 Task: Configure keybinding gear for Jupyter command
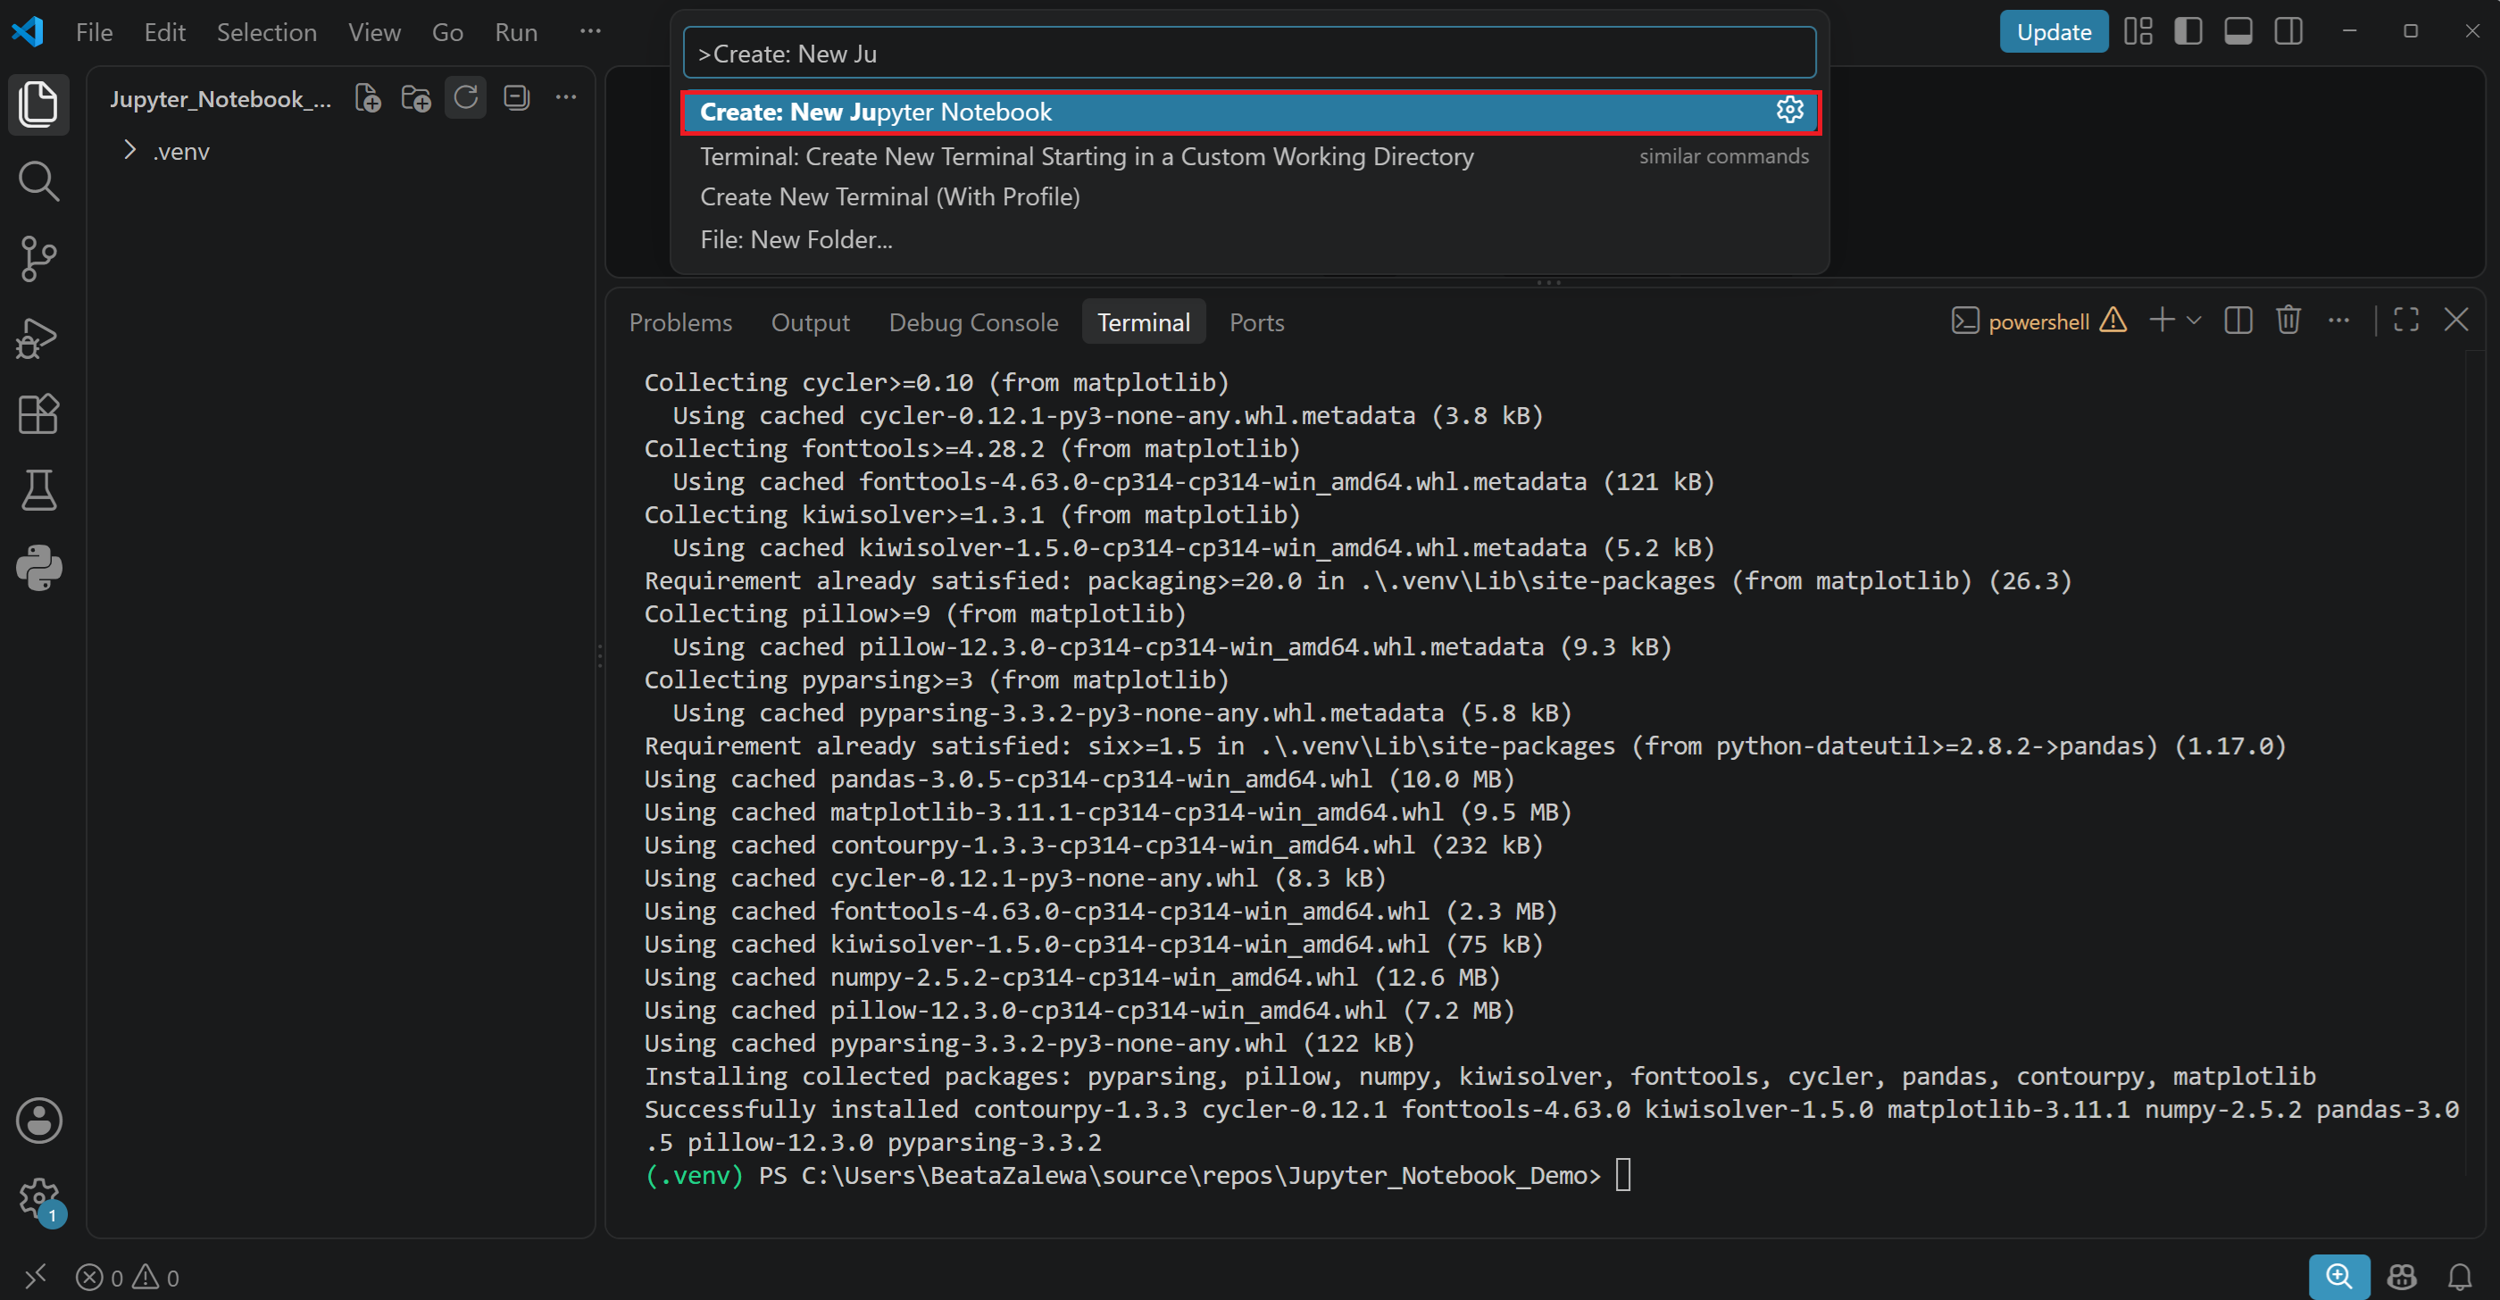point(1789,111)
